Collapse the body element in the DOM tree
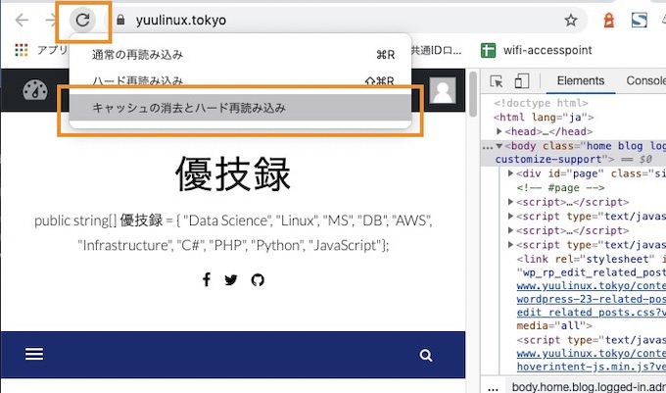Image resolution: width=666 pixels, height=393 pixels. coord(499,146)
